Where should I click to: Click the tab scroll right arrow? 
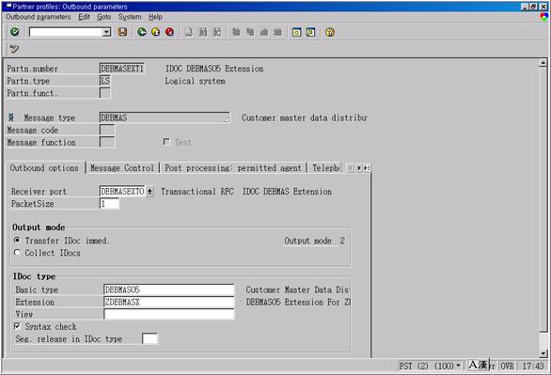point(359,168)
